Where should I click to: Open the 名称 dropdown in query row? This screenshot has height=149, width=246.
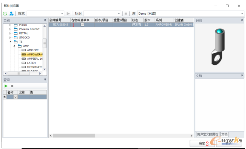[x=16, y=97]
